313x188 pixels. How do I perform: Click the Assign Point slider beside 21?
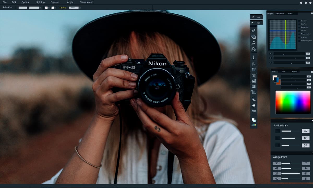tap(290, 173)
